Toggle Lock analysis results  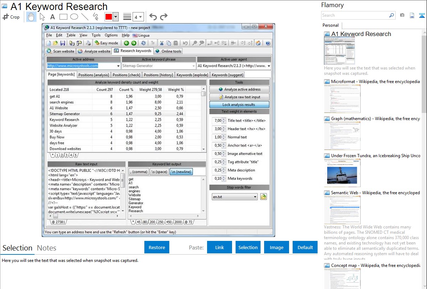pos(239,105)
